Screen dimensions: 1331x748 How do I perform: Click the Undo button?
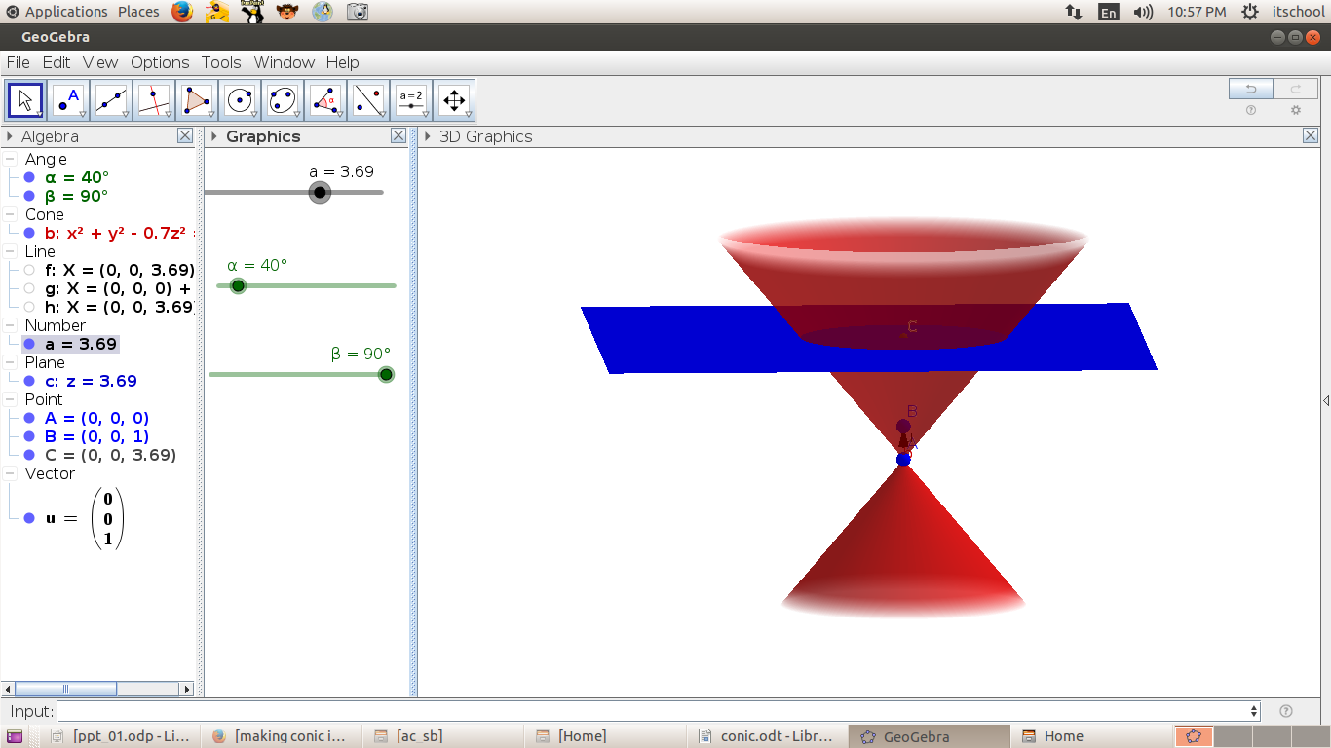coord(1250,88)
